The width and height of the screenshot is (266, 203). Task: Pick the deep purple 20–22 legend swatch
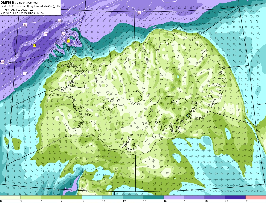[215, 197]
